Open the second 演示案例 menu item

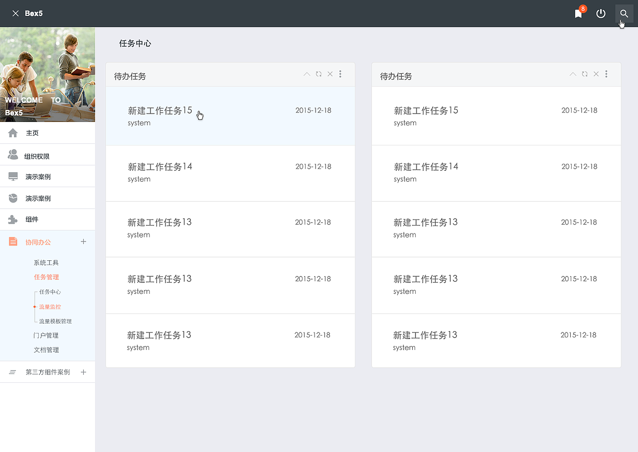[47, 198]
